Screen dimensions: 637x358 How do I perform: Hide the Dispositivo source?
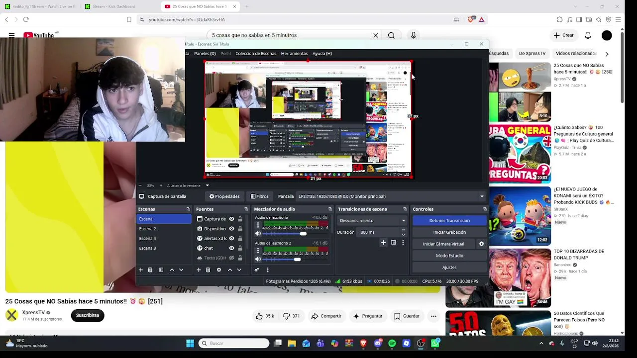(231, 229)
